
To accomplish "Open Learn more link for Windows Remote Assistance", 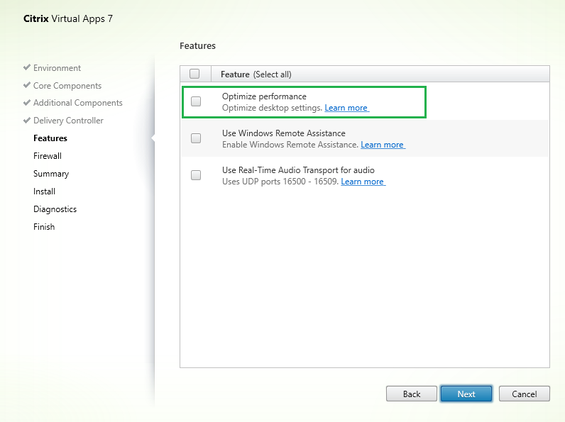I will tap(383, 145).
